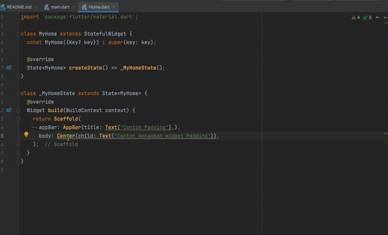This screenshot has width=388, height=235.
Task: Click the StatefulWidget class name
Action: point(105,34)
